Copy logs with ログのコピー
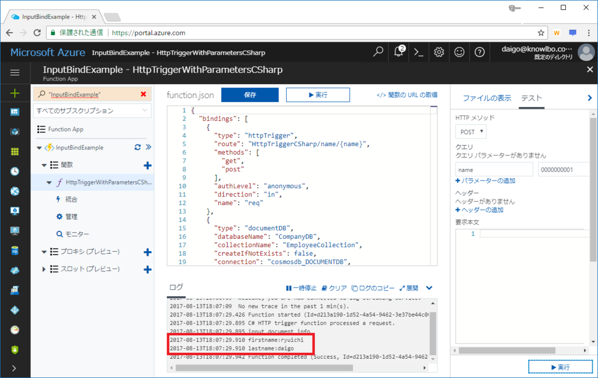The image size is (598, 378). (373, 288)
